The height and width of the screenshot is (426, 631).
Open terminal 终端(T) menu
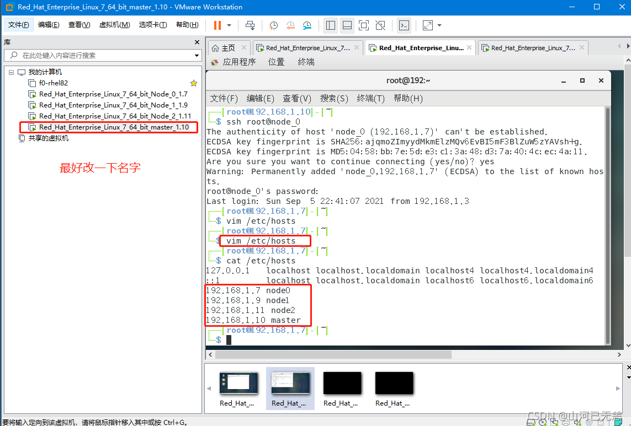tap(370, 99)
